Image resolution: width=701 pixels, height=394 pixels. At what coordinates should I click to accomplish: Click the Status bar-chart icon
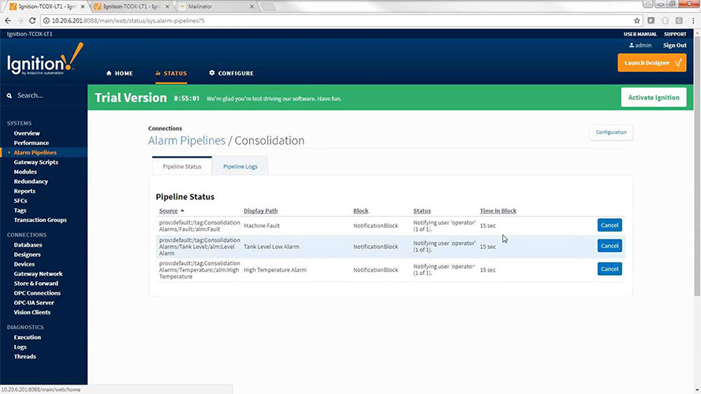[158, 73]
